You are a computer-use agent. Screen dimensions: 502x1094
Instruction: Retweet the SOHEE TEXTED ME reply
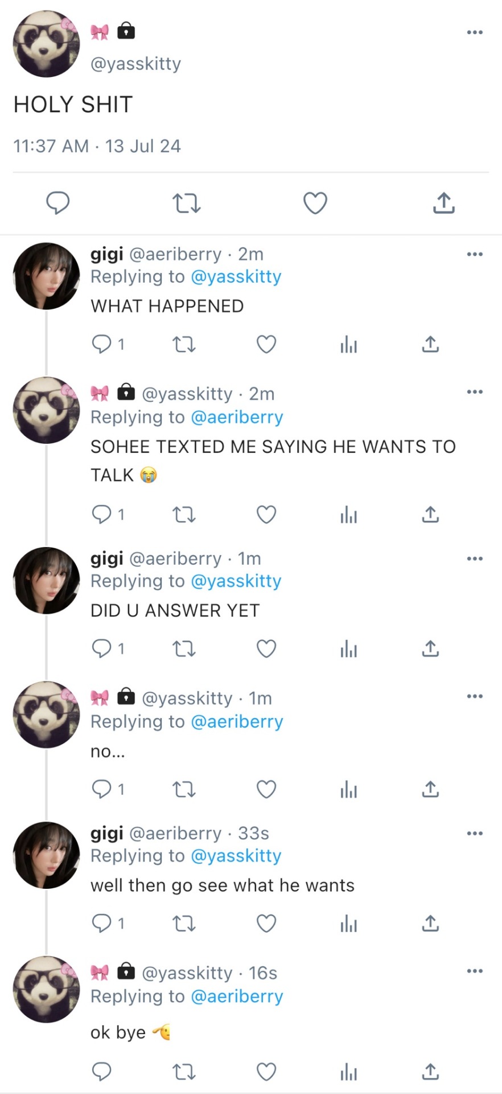pyautogui.click(x=184, y=515)
